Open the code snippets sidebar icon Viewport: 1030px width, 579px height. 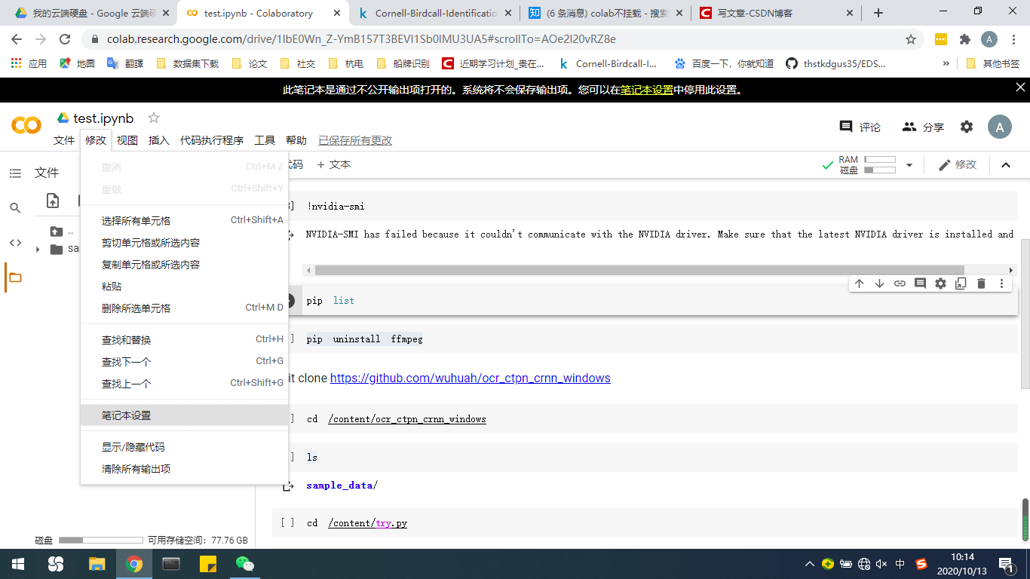(x=15, y=243)
